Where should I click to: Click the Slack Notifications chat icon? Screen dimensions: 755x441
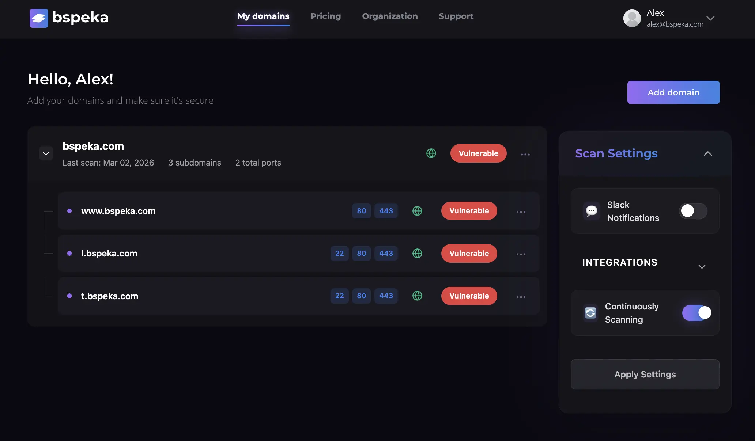pos(591,211)
